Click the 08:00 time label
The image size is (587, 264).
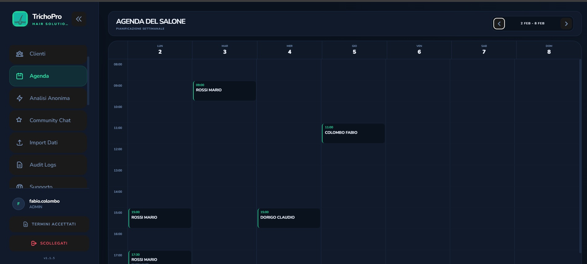click(118, 64)
